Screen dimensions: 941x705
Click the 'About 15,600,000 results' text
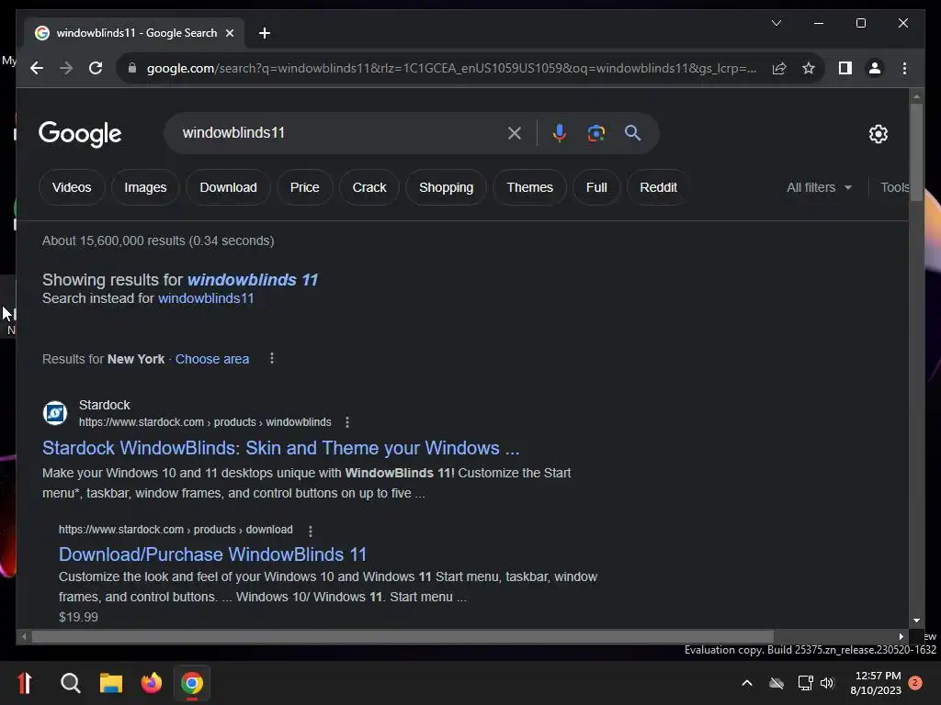(x=158, y=241)
